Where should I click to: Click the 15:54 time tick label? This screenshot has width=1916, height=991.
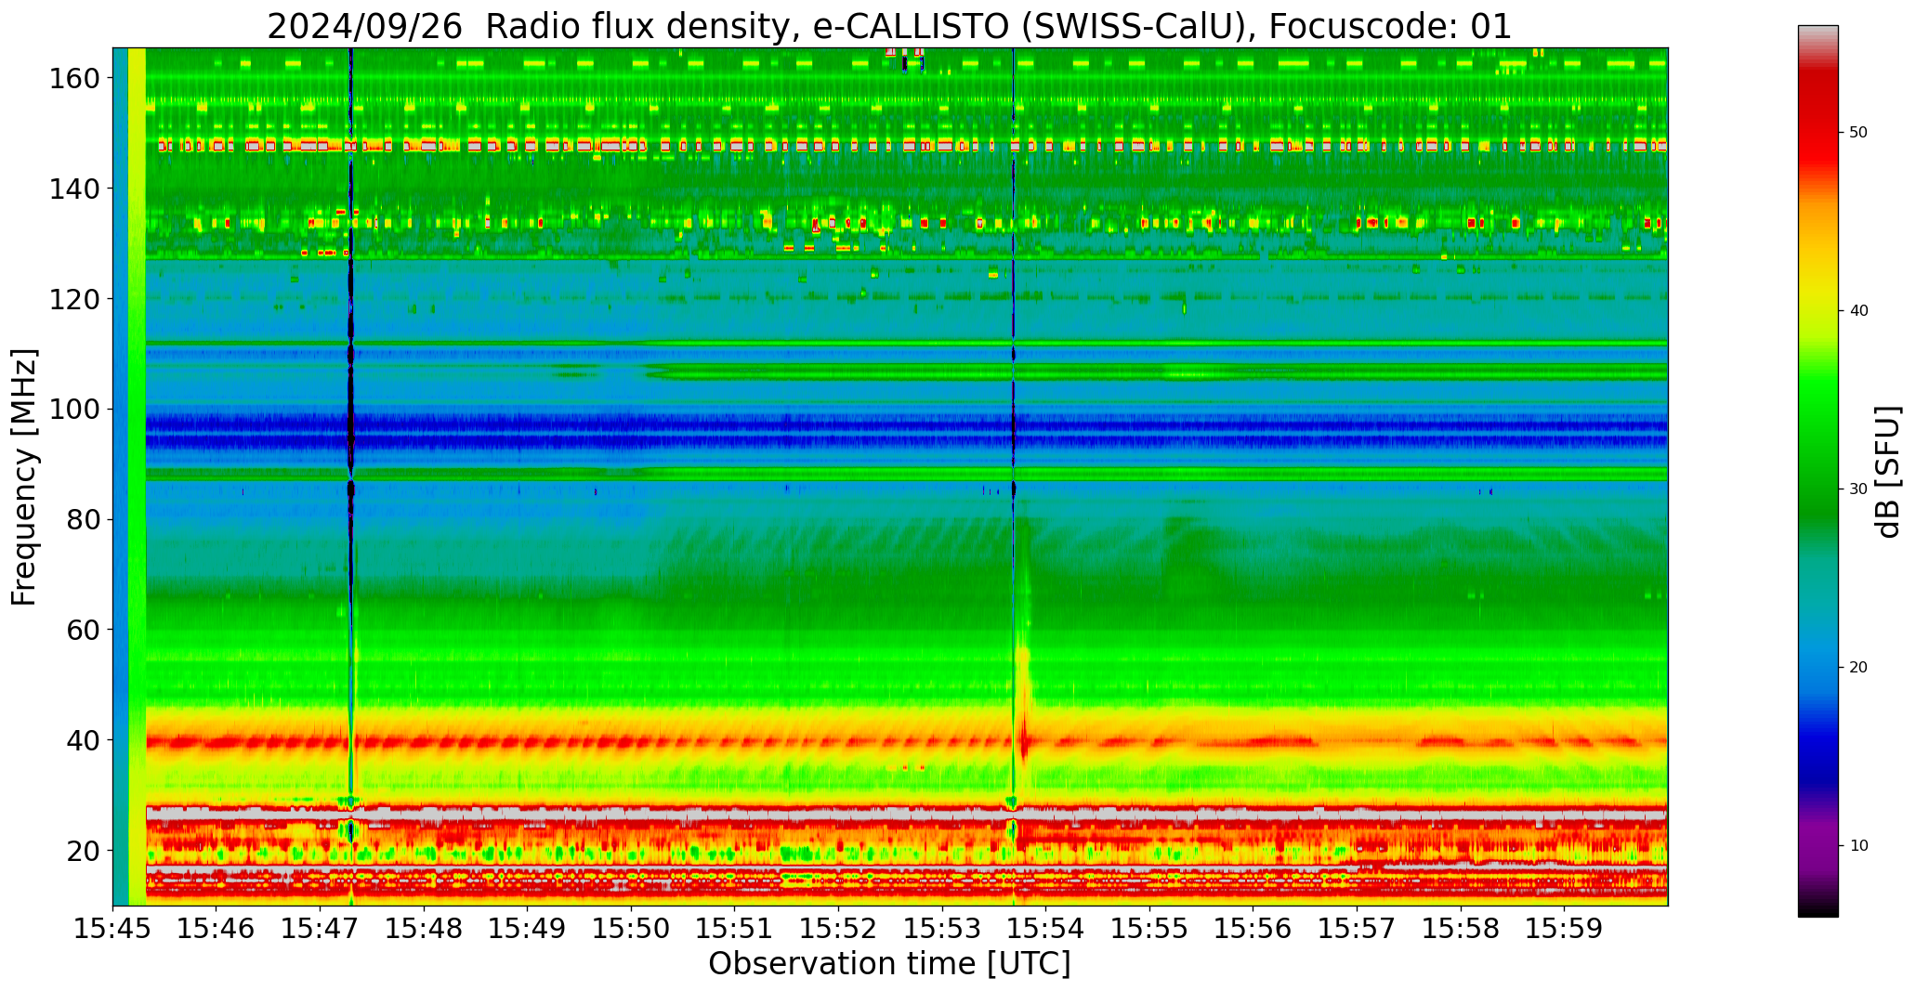tap(1046, 928)
